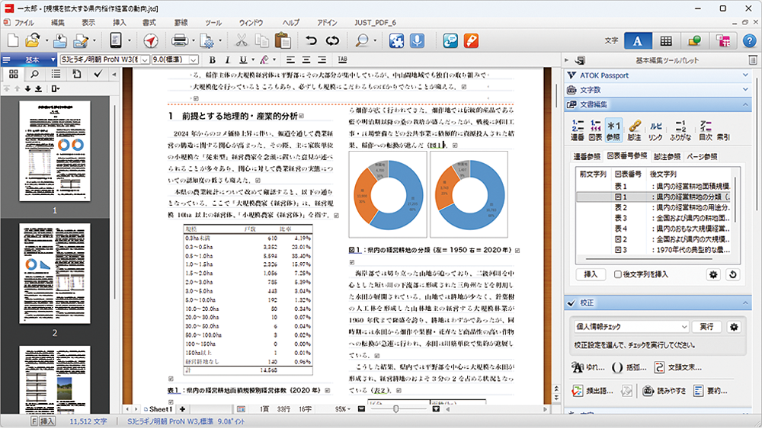The image size is (762, 429).
Task: Toggle the 後文字列を挿入 checkbox
Action: (x=619, y=274)
